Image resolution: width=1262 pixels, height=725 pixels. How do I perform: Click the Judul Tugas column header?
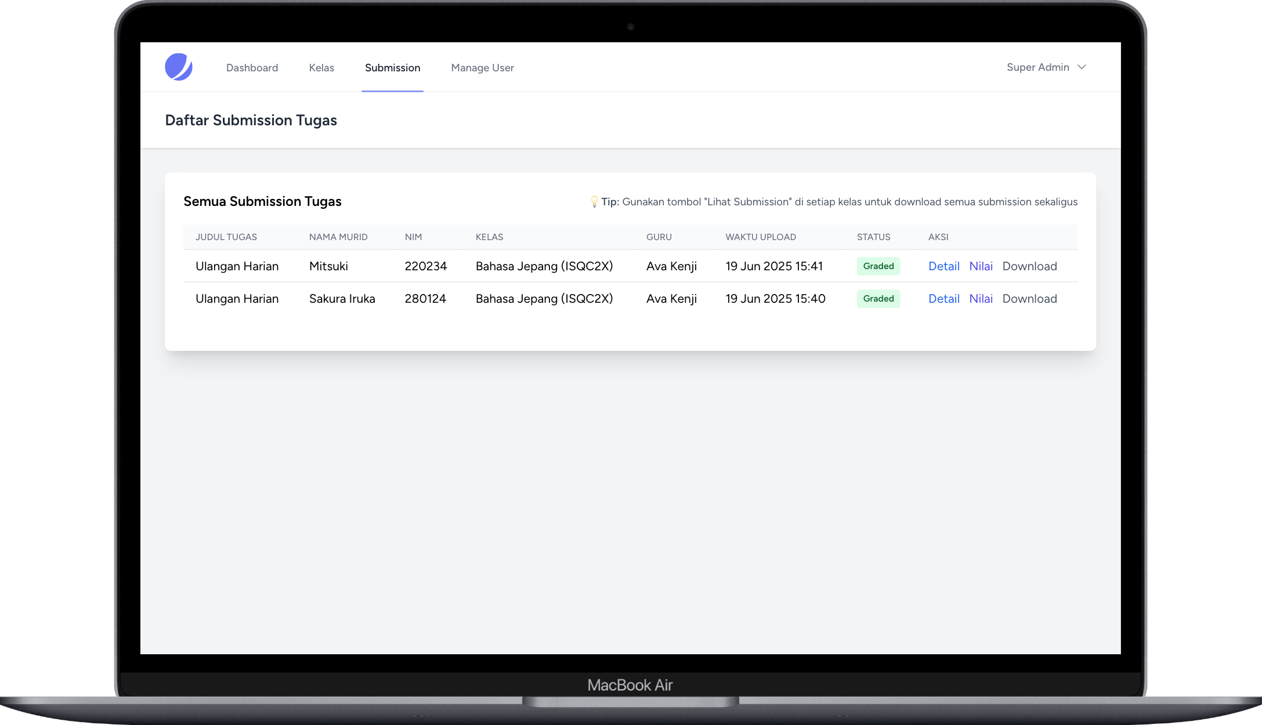(x=226, y=237)
